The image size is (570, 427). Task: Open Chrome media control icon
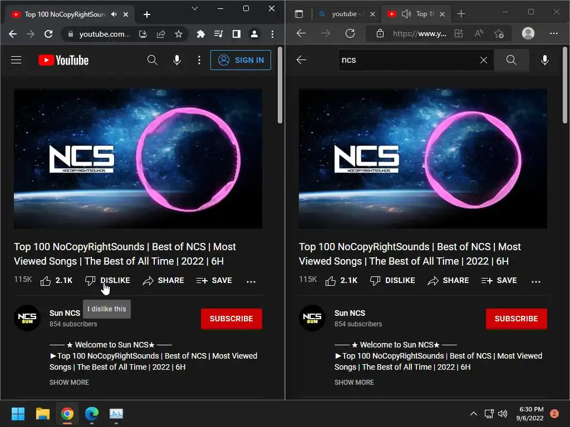218,34
